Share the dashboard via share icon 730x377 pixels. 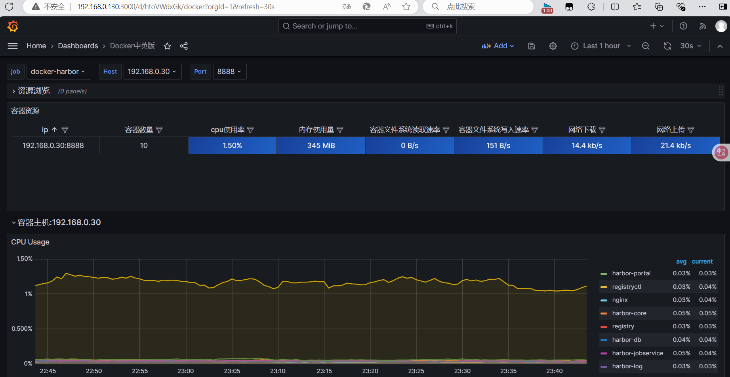coord(184,46)
